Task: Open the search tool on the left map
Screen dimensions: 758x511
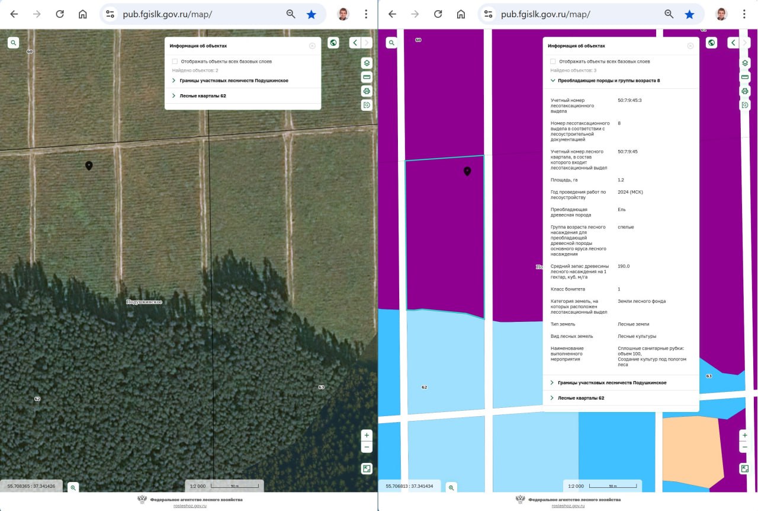Action: [x=13, y=43]
